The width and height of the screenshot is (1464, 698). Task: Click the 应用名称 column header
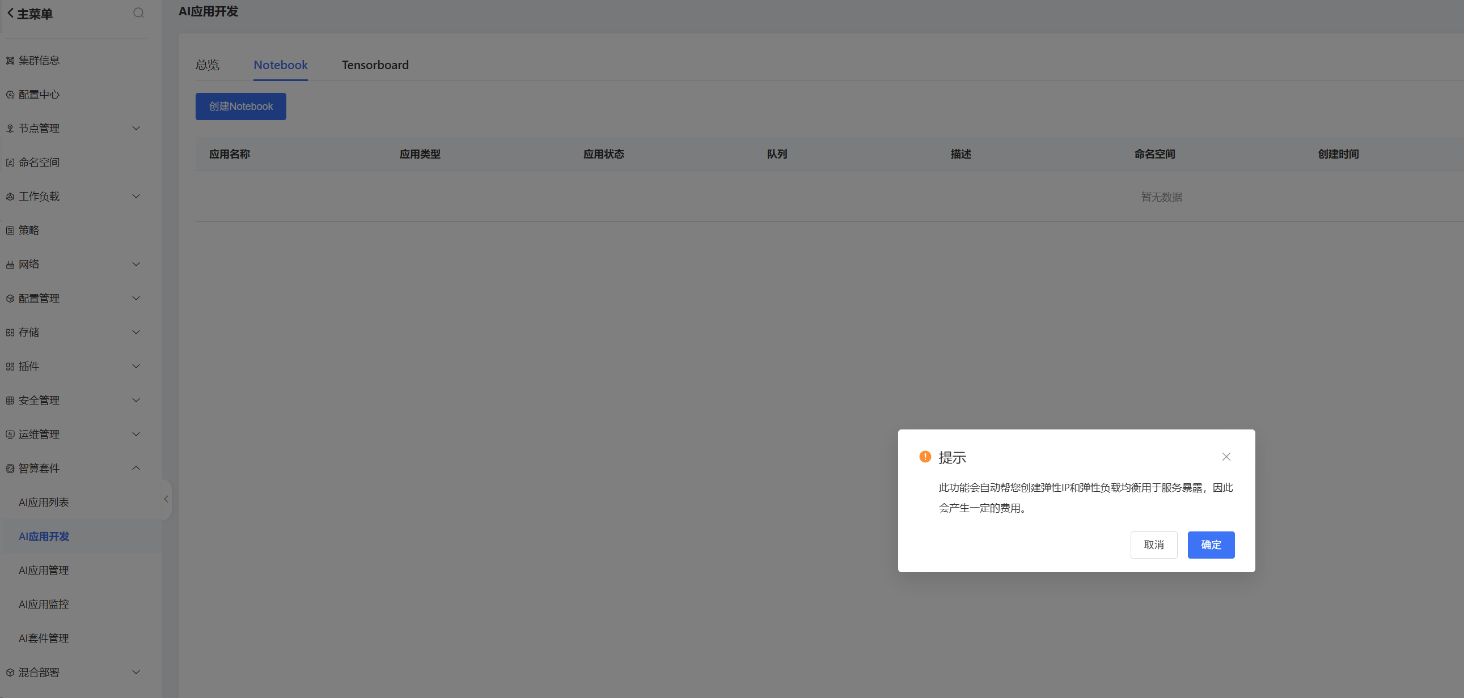click(230, 154)
